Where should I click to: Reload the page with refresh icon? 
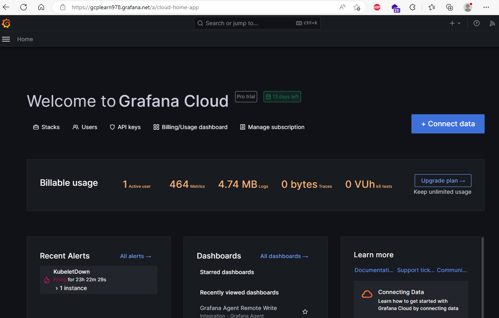pos(24,7)
